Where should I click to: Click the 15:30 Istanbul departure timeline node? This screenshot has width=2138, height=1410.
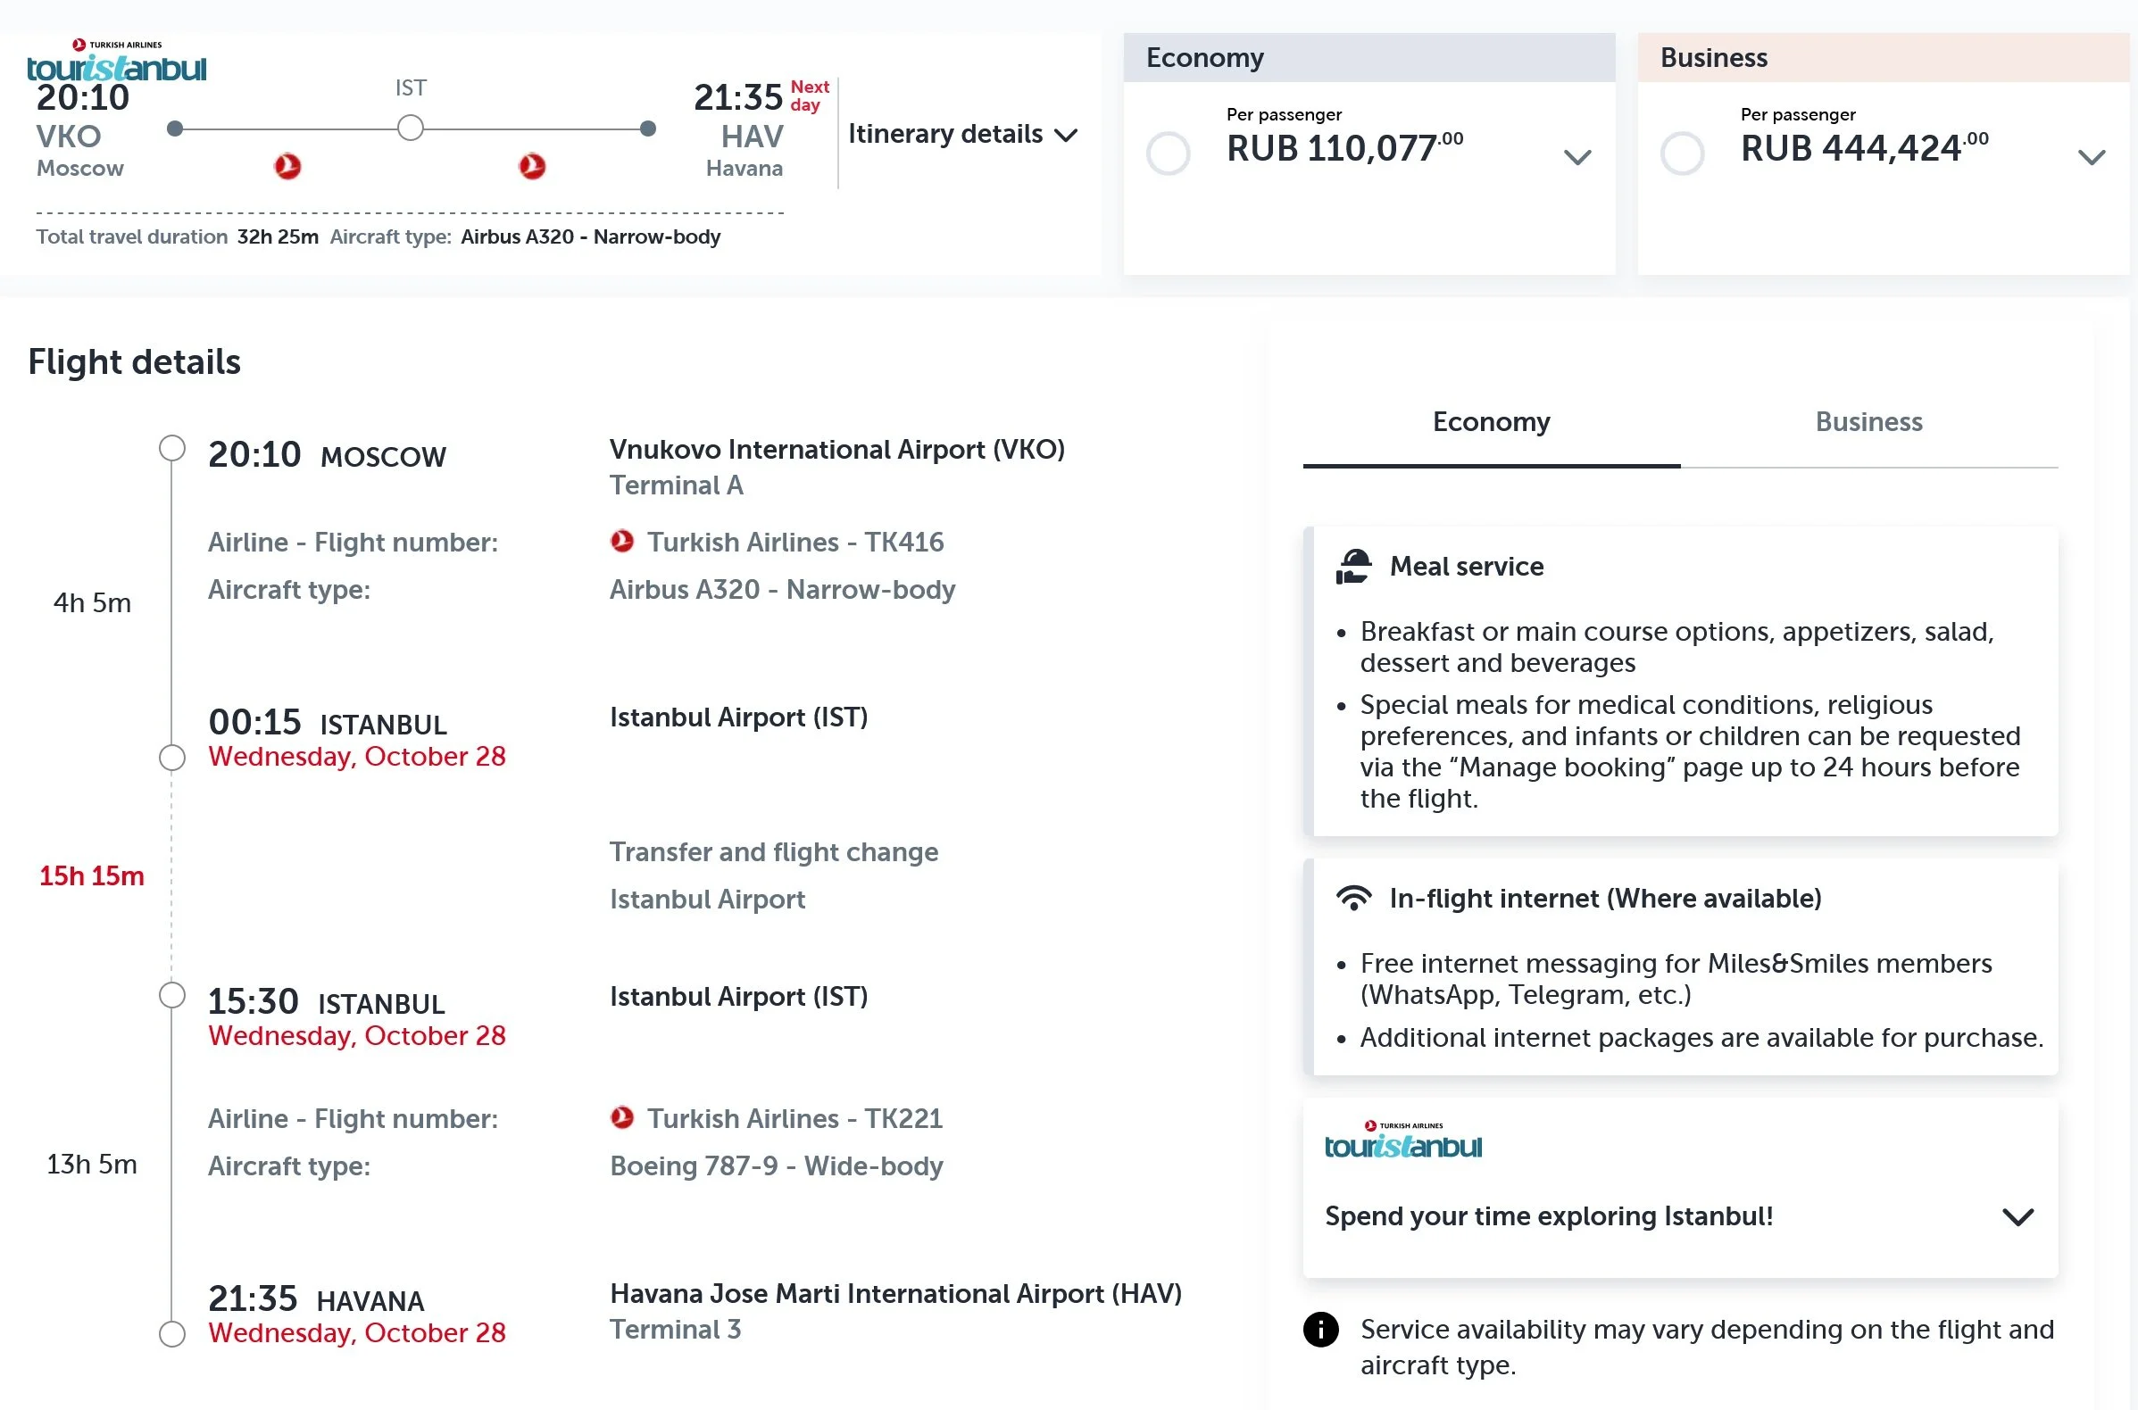(171, 995)
